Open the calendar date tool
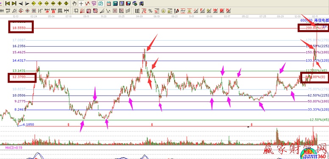The width and height of the screenshot is (329, 159). (109, 3)
